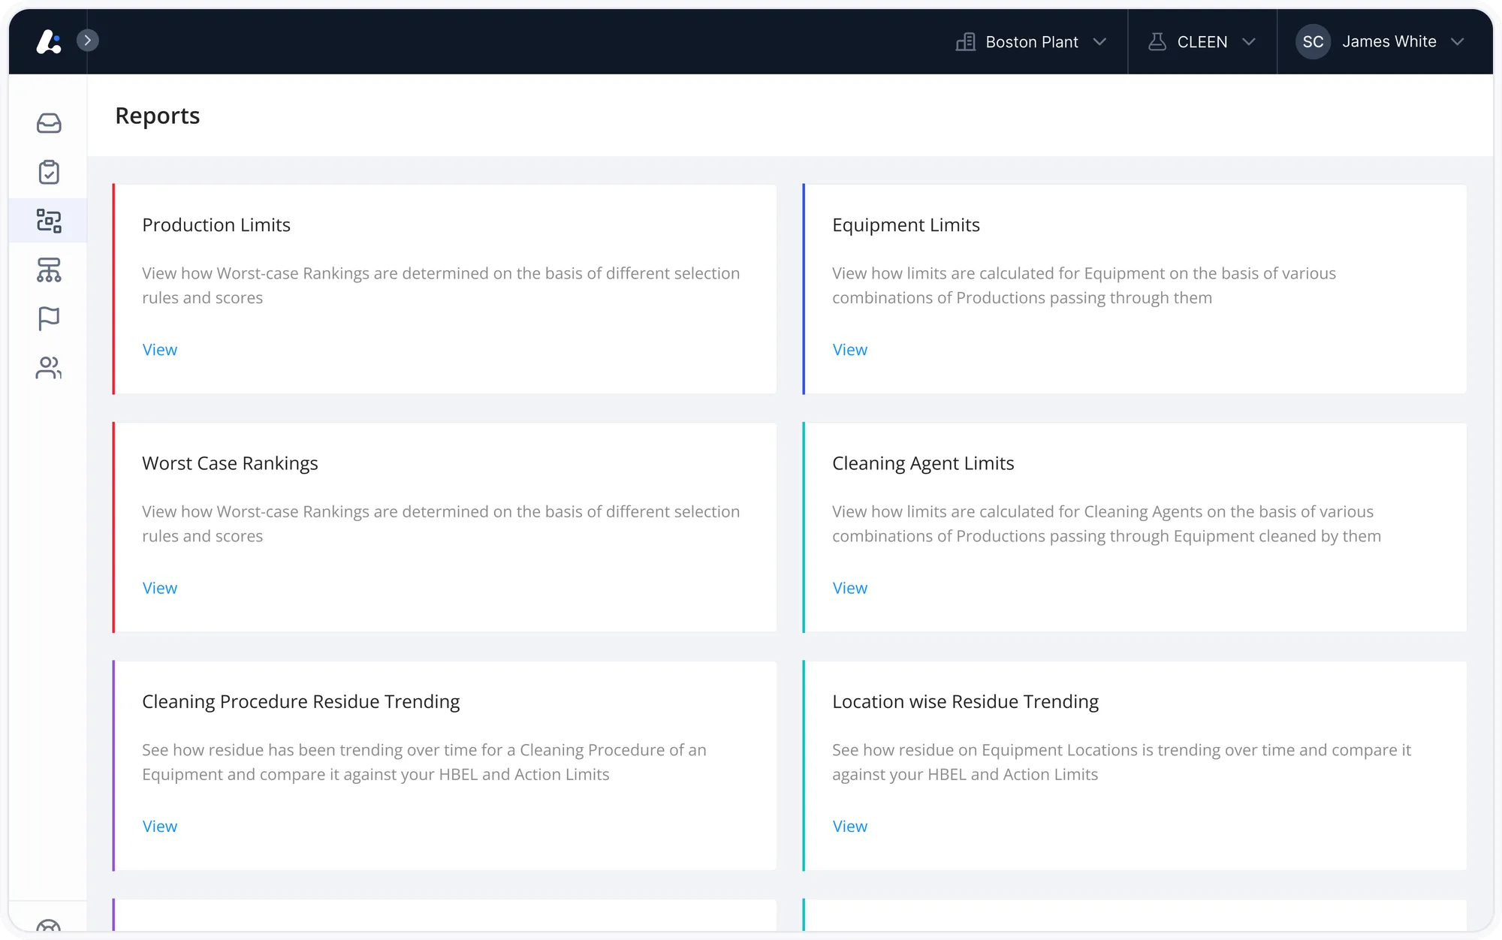Click the flask icon beside CLEEN
Screen dimensions: 1502x940
point(1157,41)
